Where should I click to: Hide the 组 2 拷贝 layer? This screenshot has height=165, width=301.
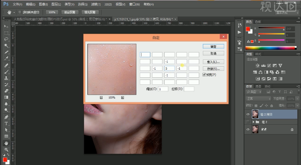248,114
